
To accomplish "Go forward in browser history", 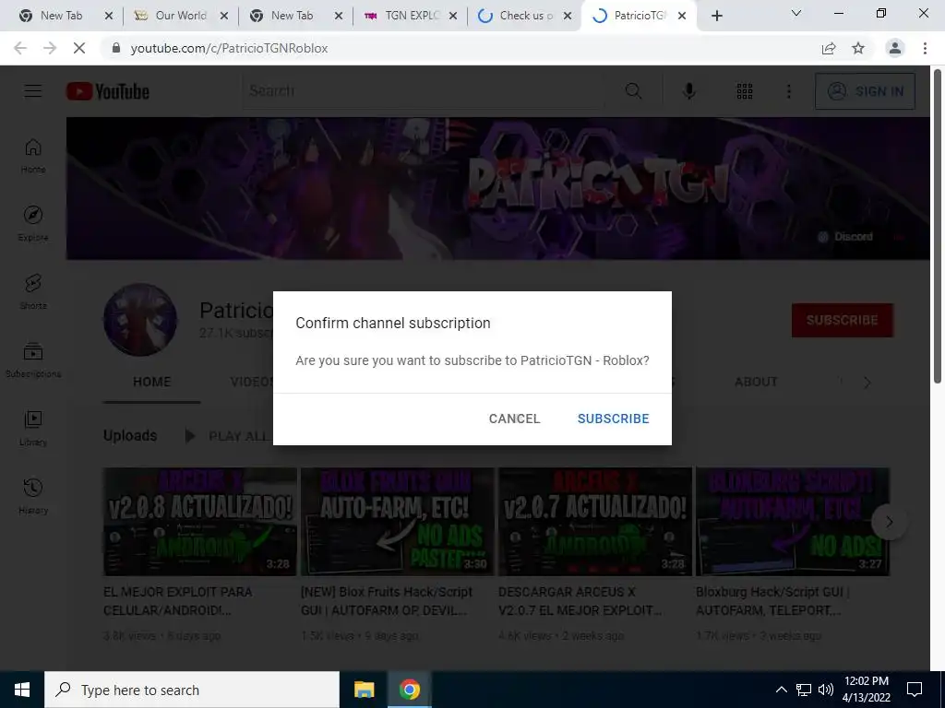I will pos(50,48).
